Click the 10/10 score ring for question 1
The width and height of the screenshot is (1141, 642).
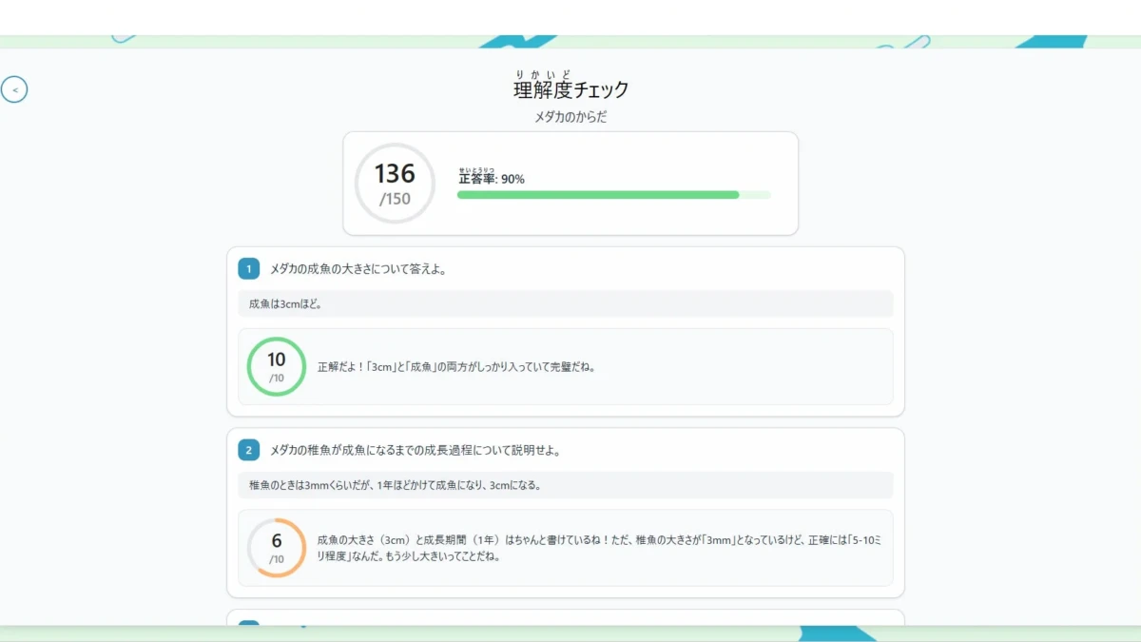pos(276,366)
